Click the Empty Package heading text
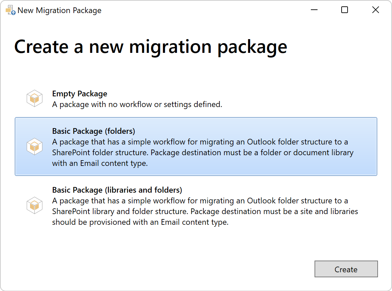 79,94
